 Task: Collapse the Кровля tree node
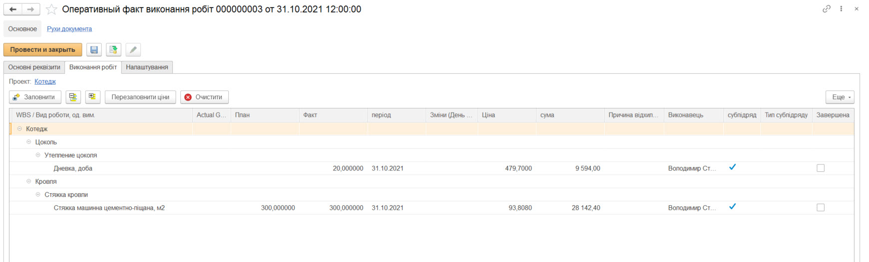[29, 181]
